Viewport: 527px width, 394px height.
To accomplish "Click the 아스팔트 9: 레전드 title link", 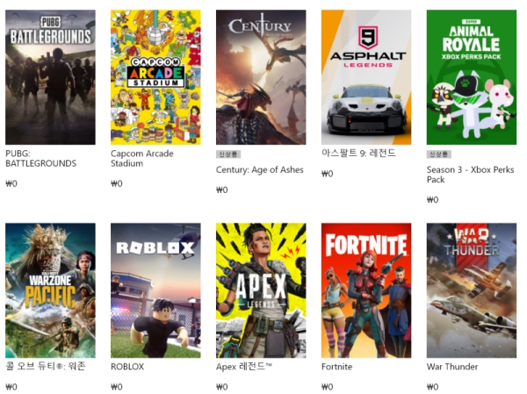I will click(x=358, y=154).
